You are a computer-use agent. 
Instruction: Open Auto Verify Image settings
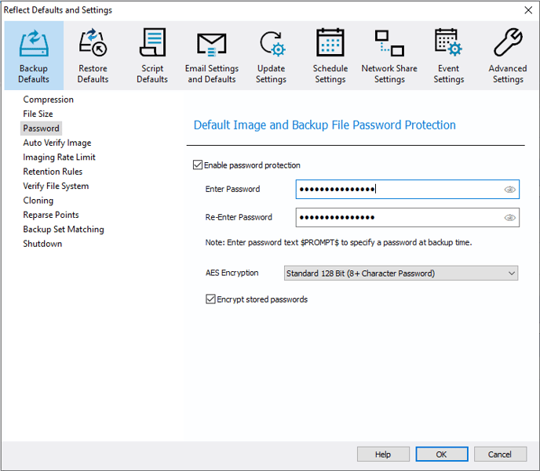tap(57, 143)
